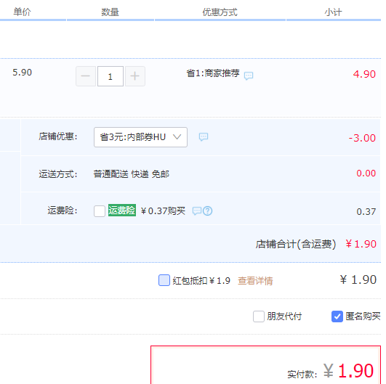
Task: Open the 省3元:内部券HU coupon dropdown
Action: click(x=140, y=137)
